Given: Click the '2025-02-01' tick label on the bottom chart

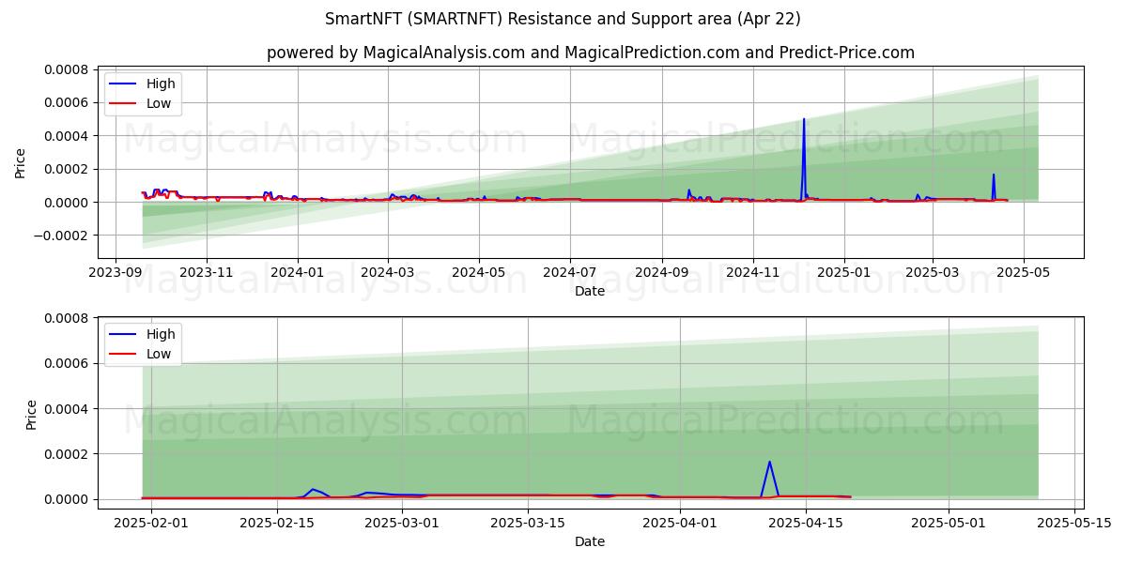Looking at the screenshot, I should point(151,523).
